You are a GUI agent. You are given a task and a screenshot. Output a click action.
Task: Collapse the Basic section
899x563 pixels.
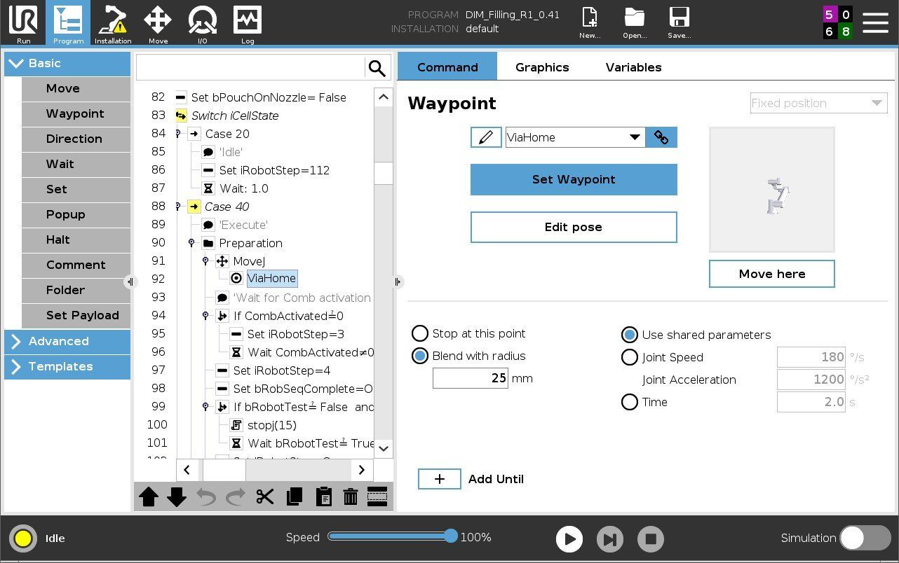click(67, 63)
